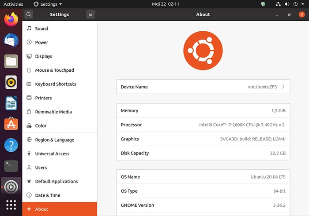
Task: Open Device Name row chevron
Action: pyautogui.click(x=283, y=87)
